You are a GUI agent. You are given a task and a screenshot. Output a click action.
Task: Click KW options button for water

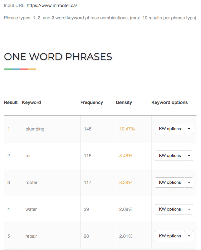(170, 209)
